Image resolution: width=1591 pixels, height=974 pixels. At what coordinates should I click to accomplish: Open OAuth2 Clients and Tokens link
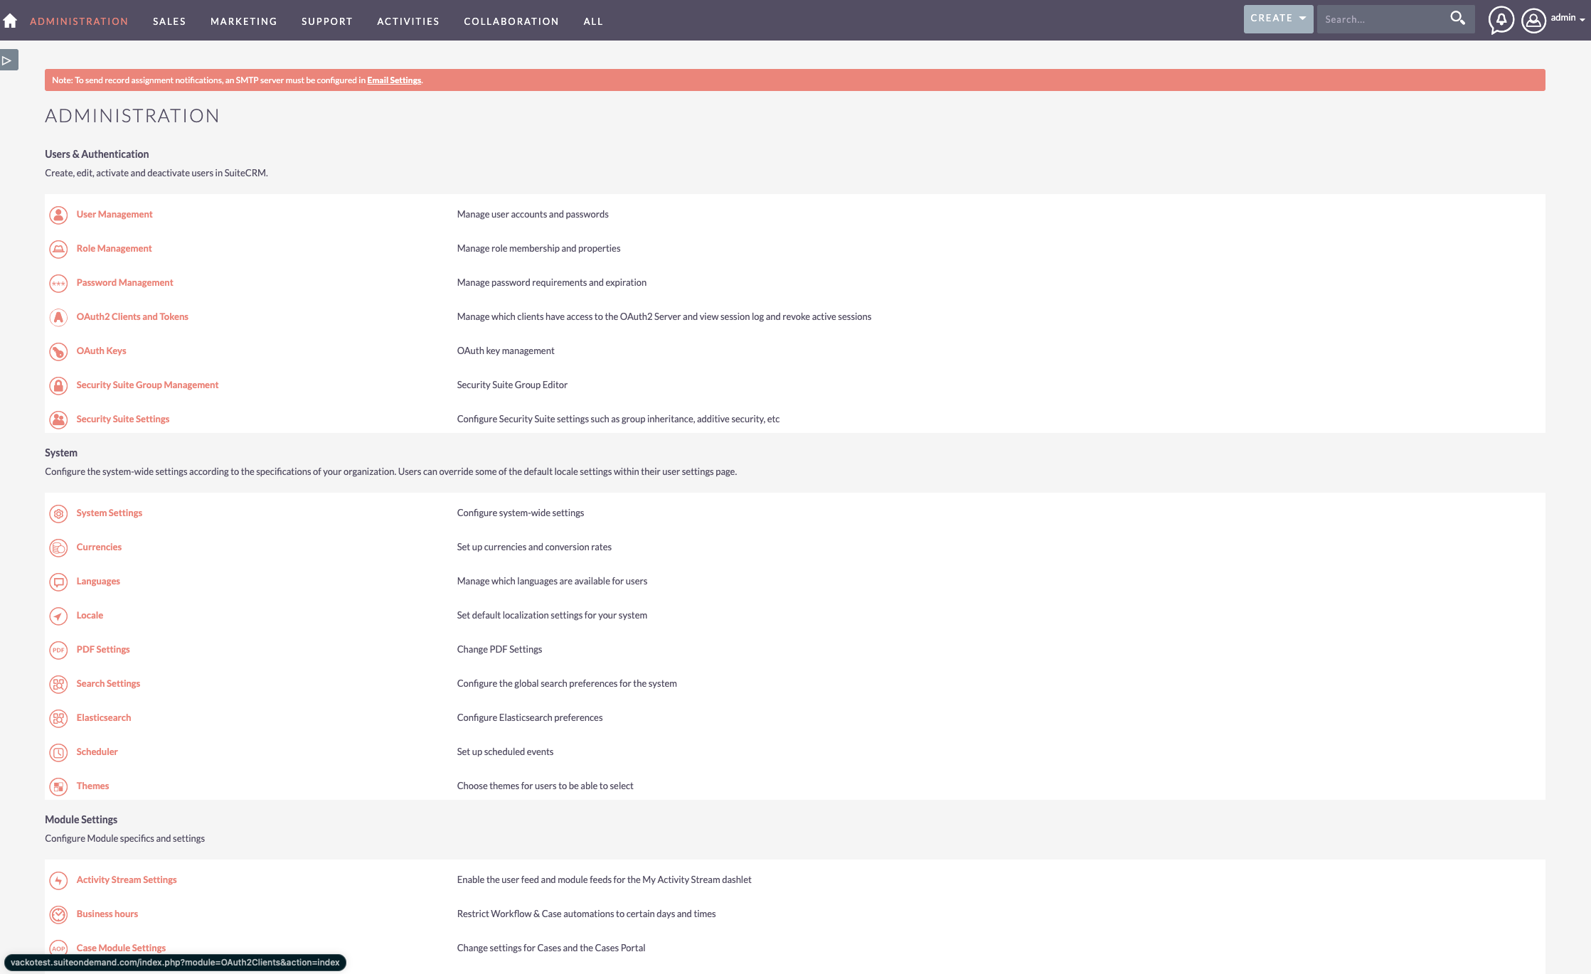click(x=132, y=316)
